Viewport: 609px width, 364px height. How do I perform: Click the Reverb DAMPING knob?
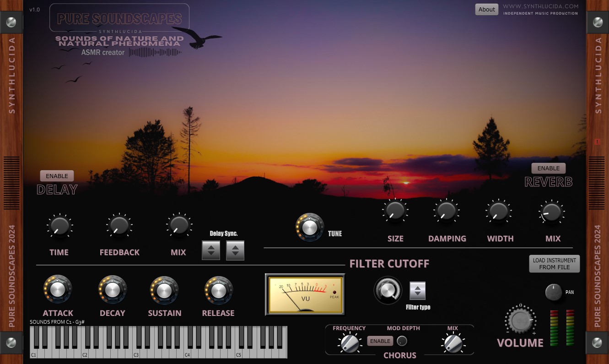[446, 211]
